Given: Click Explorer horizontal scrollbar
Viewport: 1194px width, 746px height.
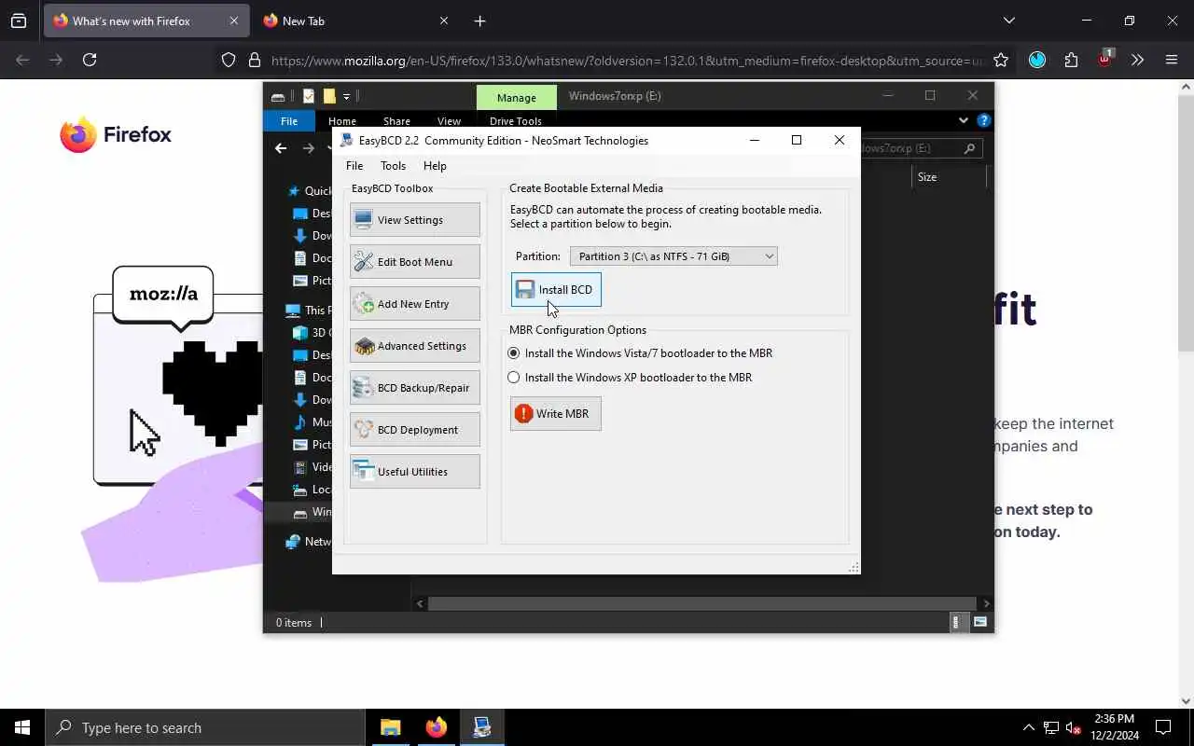Looking at the screenshot, I should 701,603.
